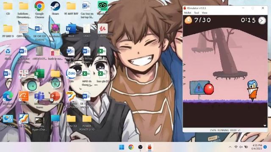Click the KEmulator title bar app icon

(x=185, y=8)
